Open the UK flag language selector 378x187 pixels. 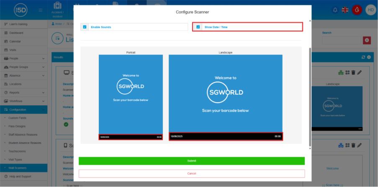click(x=345, y=10)
